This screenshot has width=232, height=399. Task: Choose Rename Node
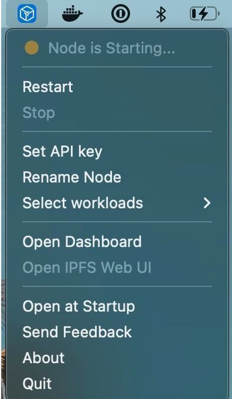117,177
